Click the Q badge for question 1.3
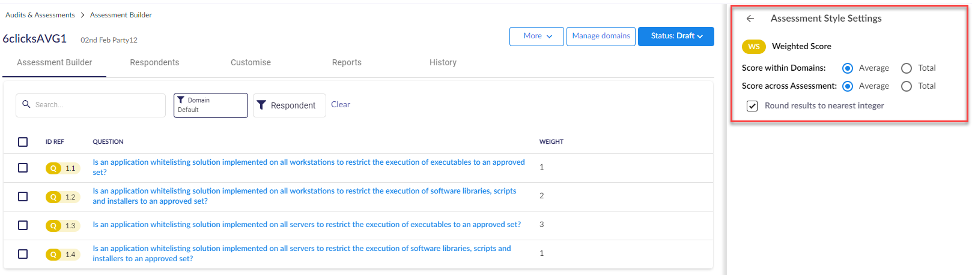This screenshot has height=275, width=972. pyautogui.click(x=53, y=226)
